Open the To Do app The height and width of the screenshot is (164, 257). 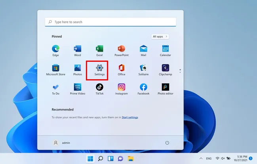click(x=55, y=89)
